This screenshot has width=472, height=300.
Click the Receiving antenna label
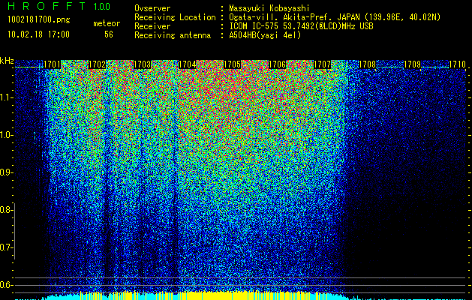[173, 35]
